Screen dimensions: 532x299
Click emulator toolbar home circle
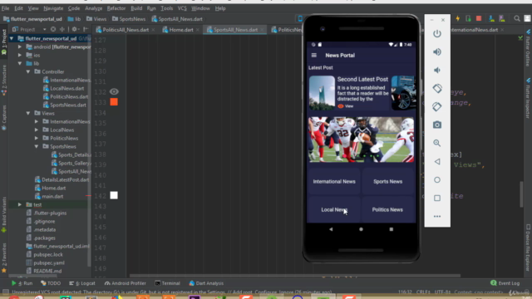point(437,179)
